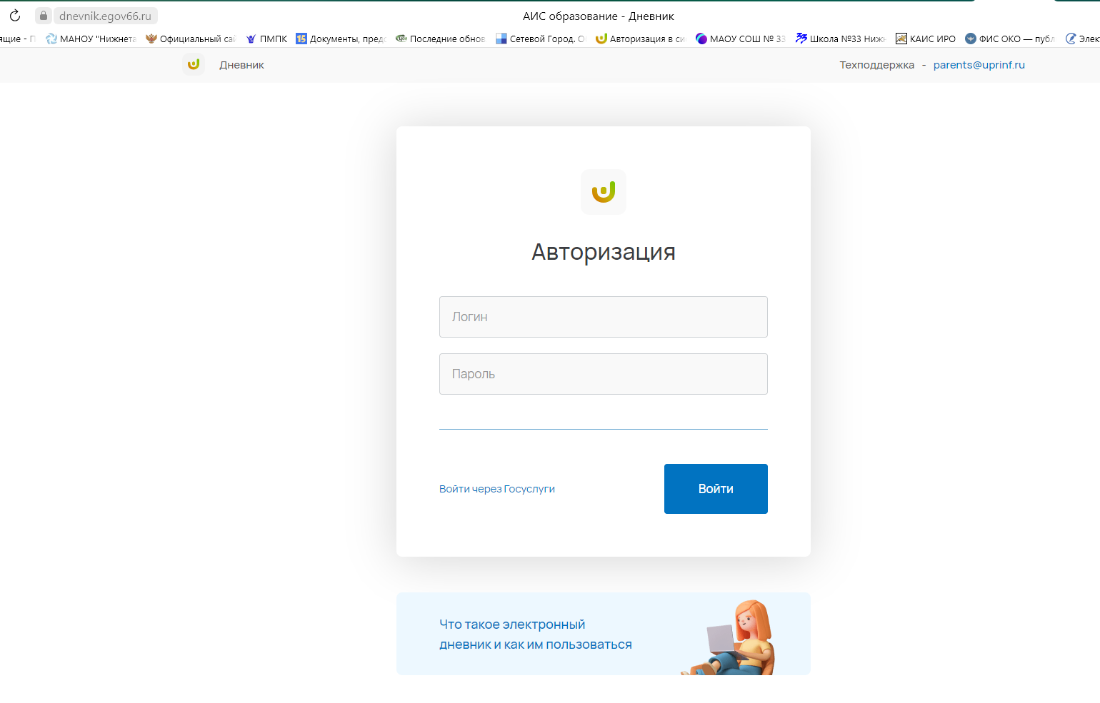The height and width of the screenshot is (703, 1100).
Task: Open the ПМПК bookmark
Action: pyautogui.click(x=266, y=39)
